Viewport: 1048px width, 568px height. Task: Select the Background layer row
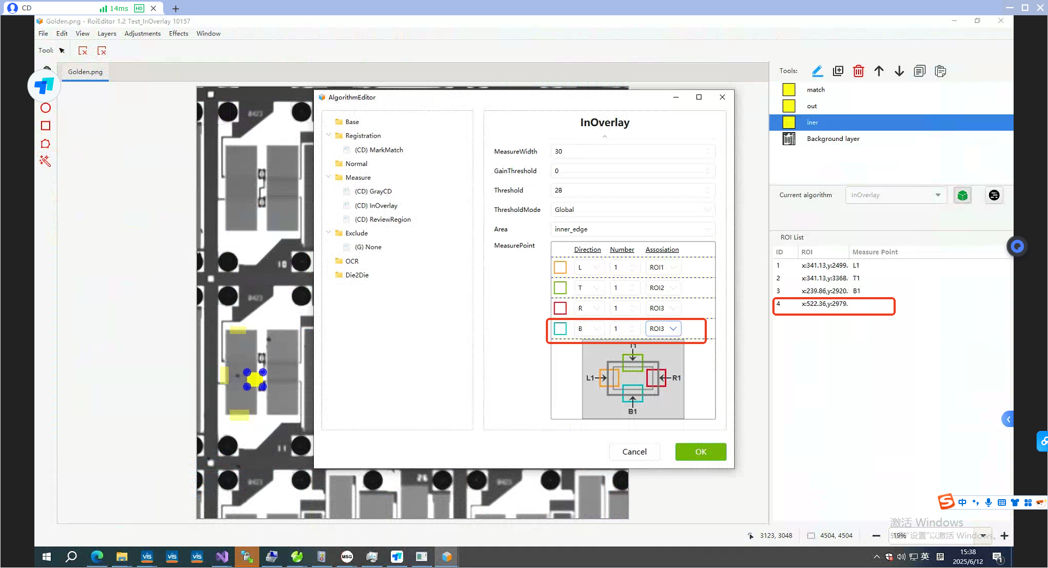pyautogui.click(x=891, y=139)
